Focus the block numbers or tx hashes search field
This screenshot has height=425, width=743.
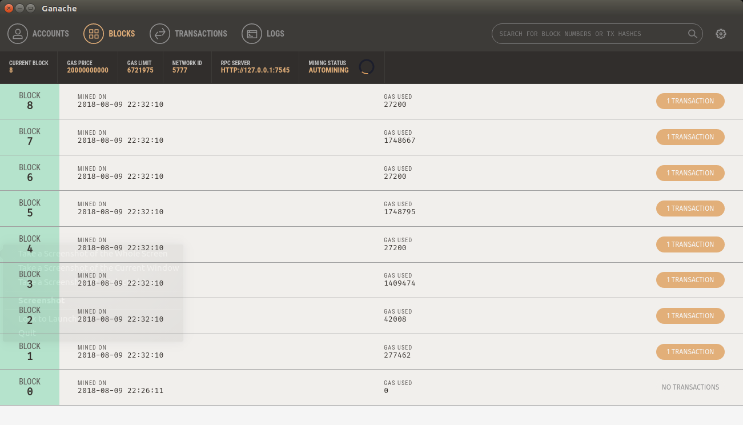point(597,34)
